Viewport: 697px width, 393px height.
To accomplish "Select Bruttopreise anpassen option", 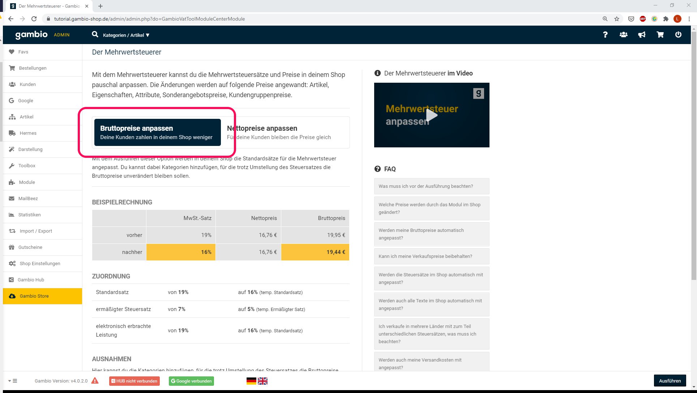I will click(157, 132).
